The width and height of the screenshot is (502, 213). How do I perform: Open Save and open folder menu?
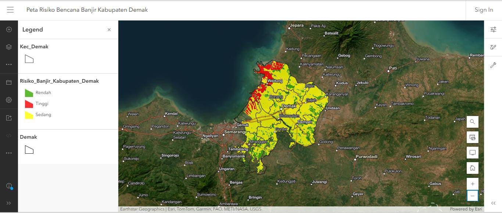pos(9,82)
